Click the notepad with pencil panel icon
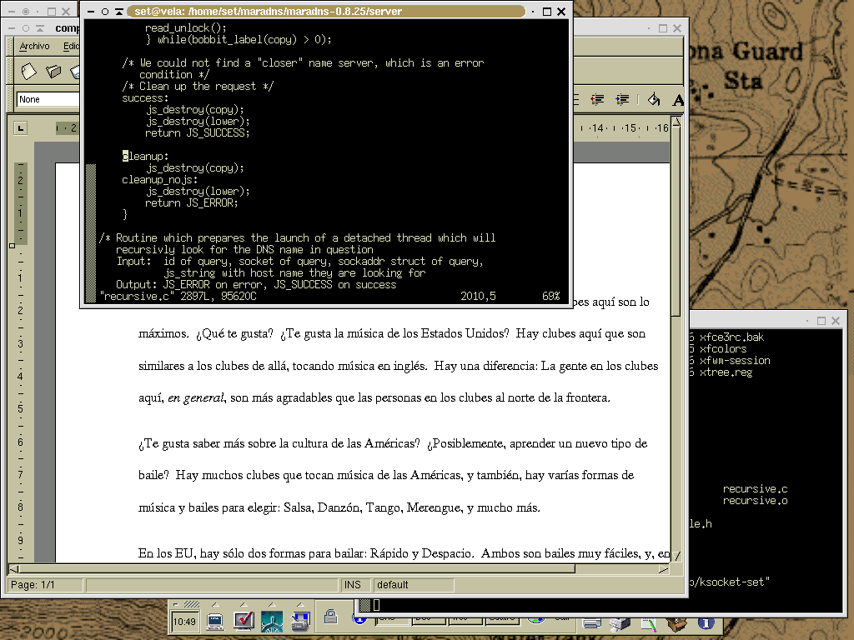Image resolution: width=854 pixels, height=640 pixels. coord(648,624)
